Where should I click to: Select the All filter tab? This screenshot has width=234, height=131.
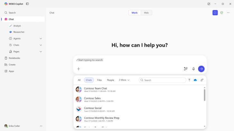[x=79, y=80]
